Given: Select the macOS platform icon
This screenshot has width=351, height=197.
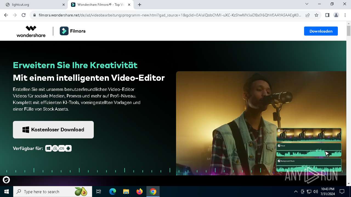Looking at the screenshot, I should (55, 148).
